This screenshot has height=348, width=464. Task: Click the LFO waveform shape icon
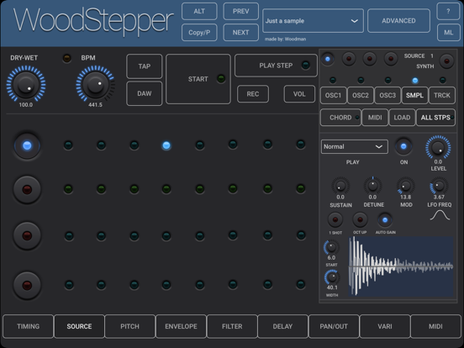click(440, 215)
